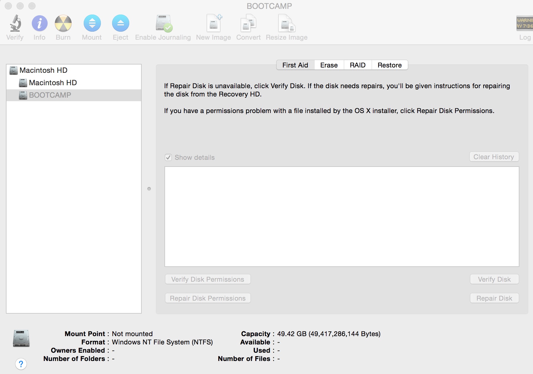Screen dimensions: 533x374
Task: Open the Info toolbar icon
Action: [40, 23]
